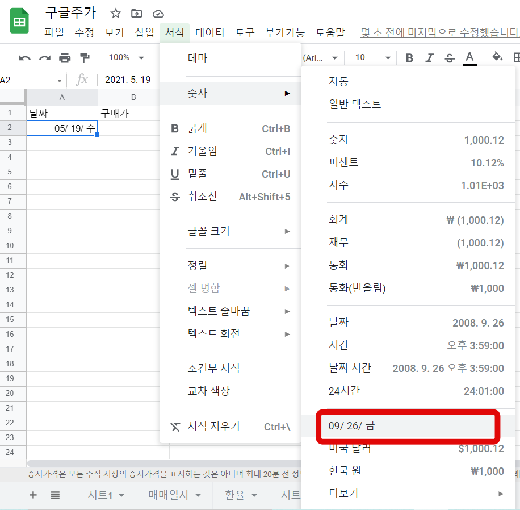The width and height of the screenshot is (520, 510).
Task: Open the all sheets list icon
Action: pyautogui.click(x=55, y=495)
